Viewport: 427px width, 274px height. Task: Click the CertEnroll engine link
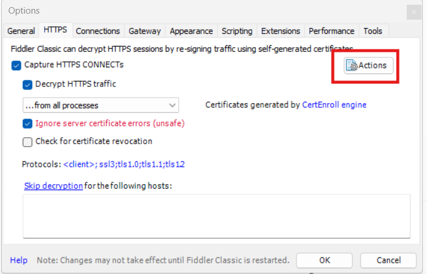tap(334, 105)
